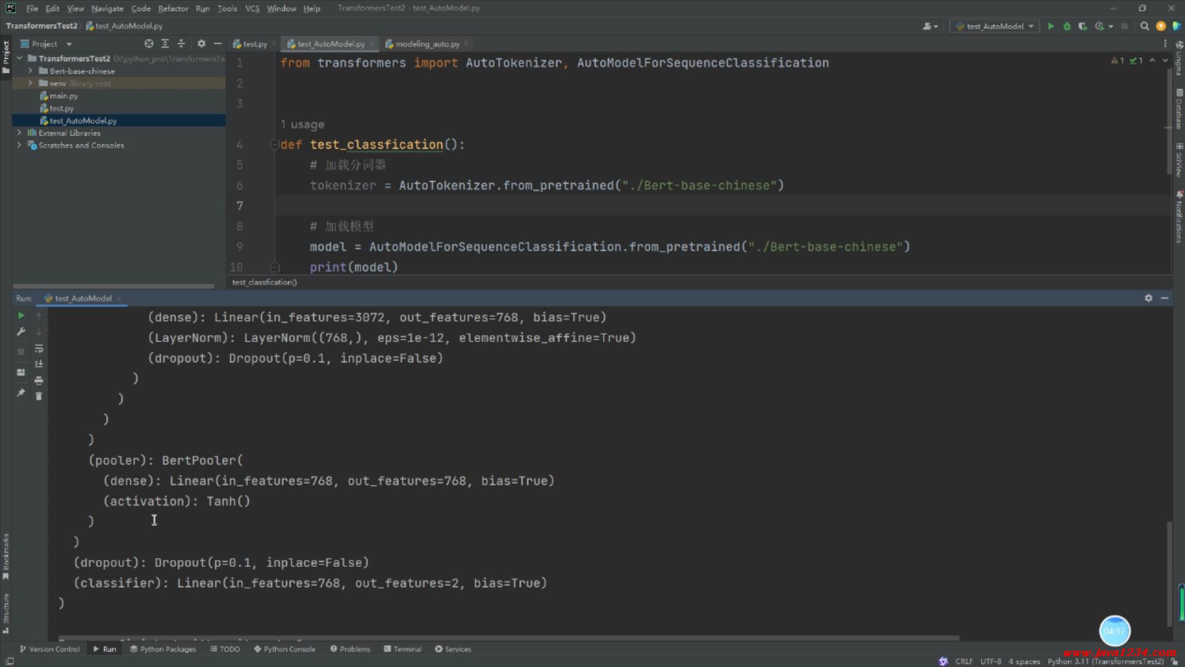The width and height of the screenshot is (1185, 667).
Task: Open the Refactor menu
Action: [x=173, y=9]
